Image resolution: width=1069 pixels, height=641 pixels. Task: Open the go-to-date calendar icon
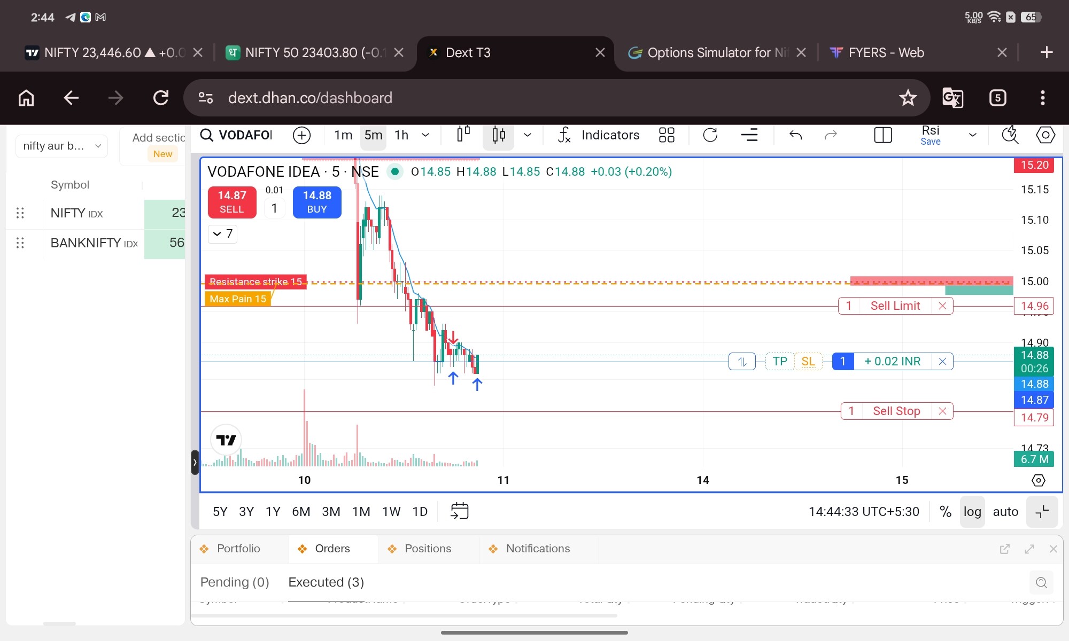(x=459, y=511)
